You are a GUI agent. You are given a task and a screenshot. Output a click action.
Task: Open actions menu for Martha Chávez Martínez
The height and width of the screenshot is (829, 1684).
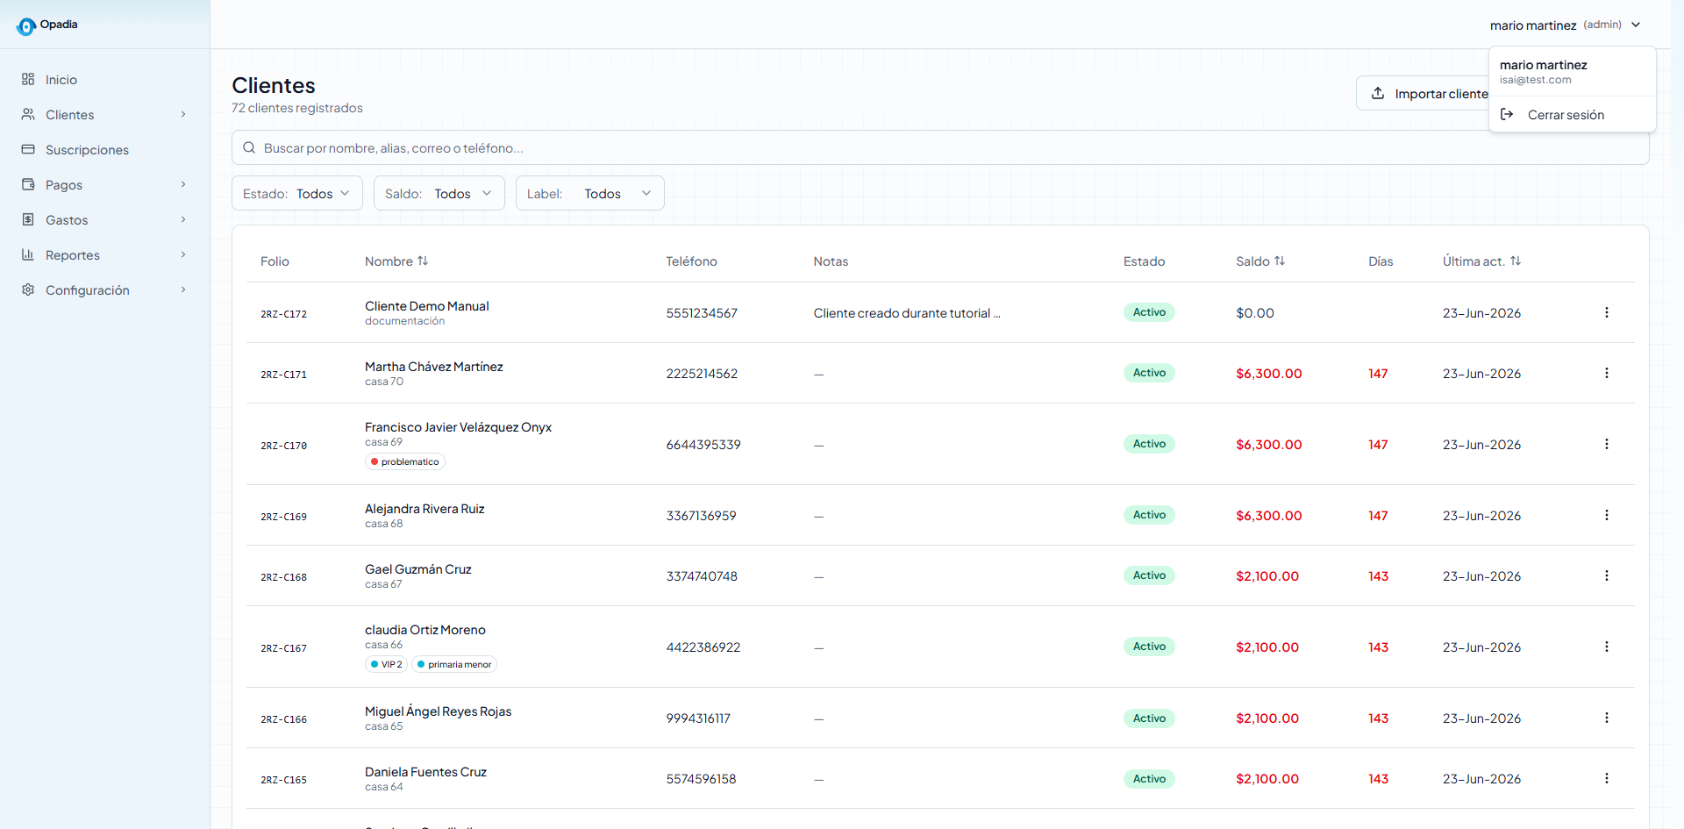[x=1607, y=373]
